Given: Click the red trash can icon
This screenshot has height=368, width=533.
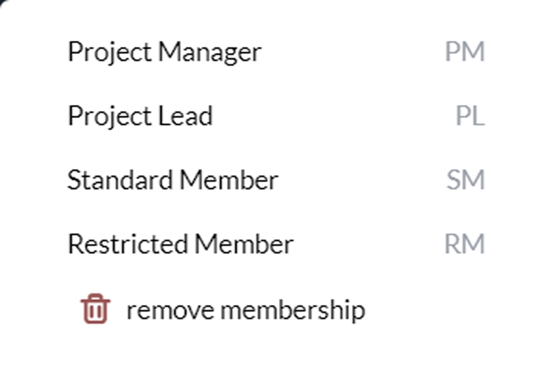Looking at the screenshot, I should [95, 308].
